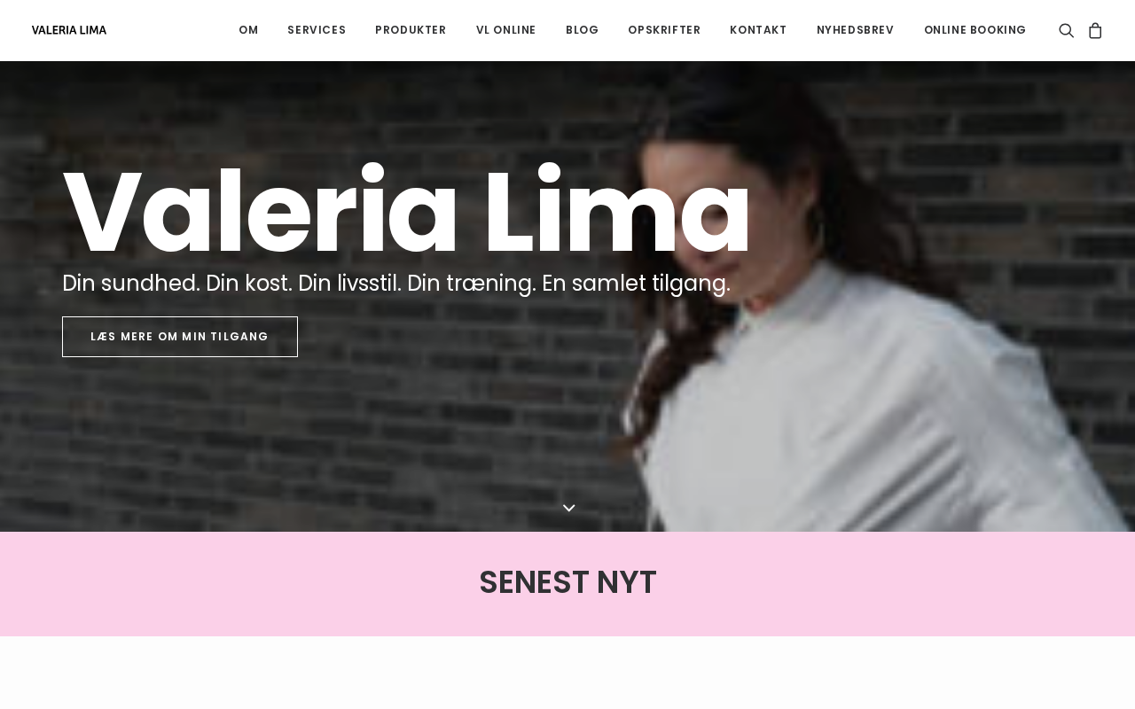Click the hero tagline about sundhed and kost
The height and width of the screenshot is (709, 1135).
(396, 284)
